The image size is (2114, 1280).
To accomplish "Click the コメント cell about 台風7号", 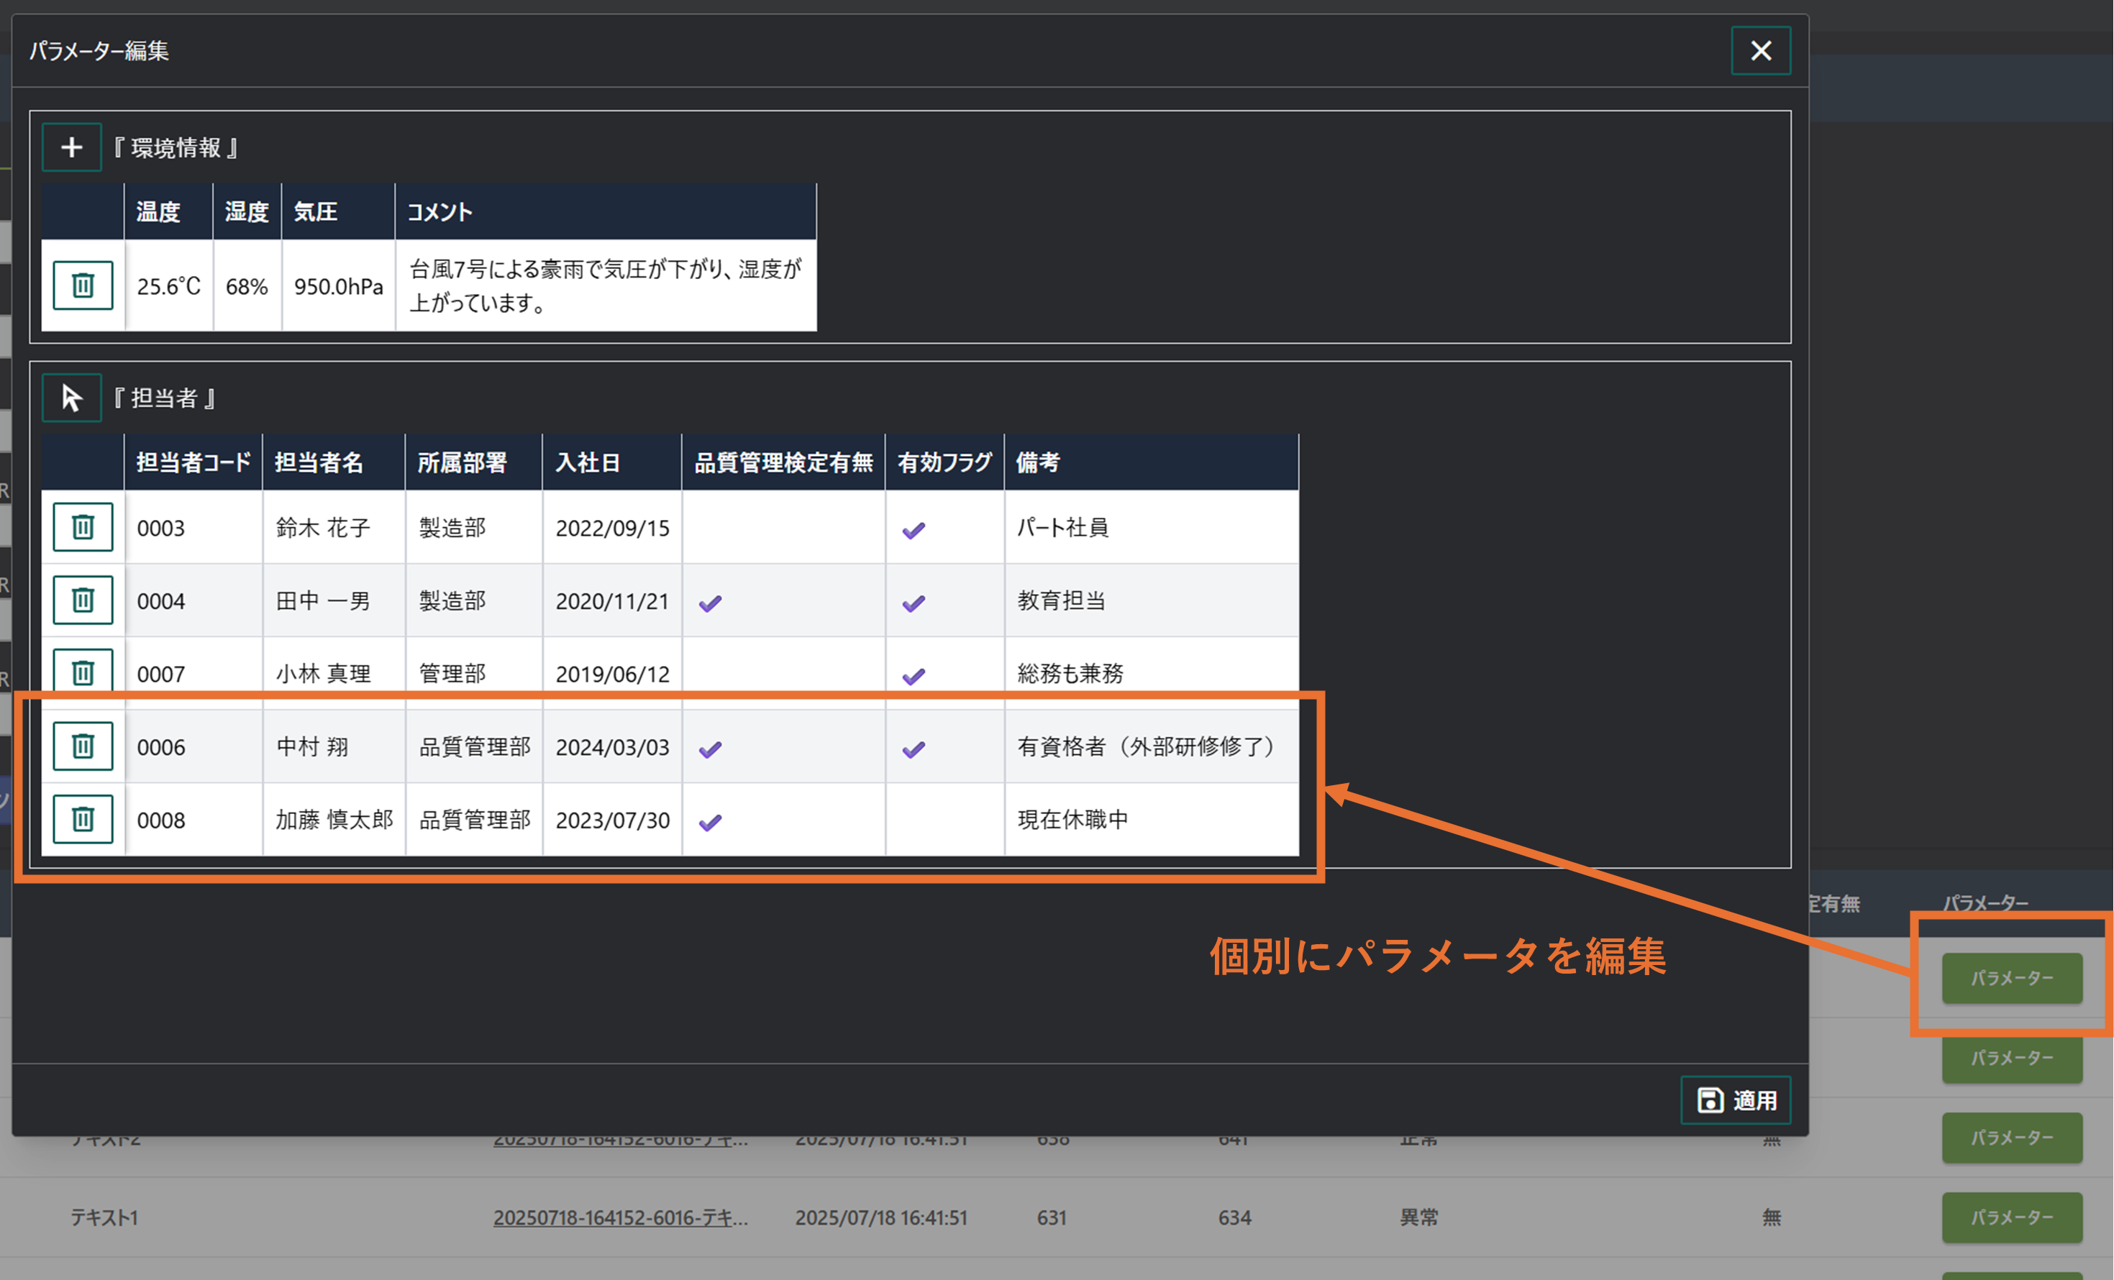I will click(605, 285).
